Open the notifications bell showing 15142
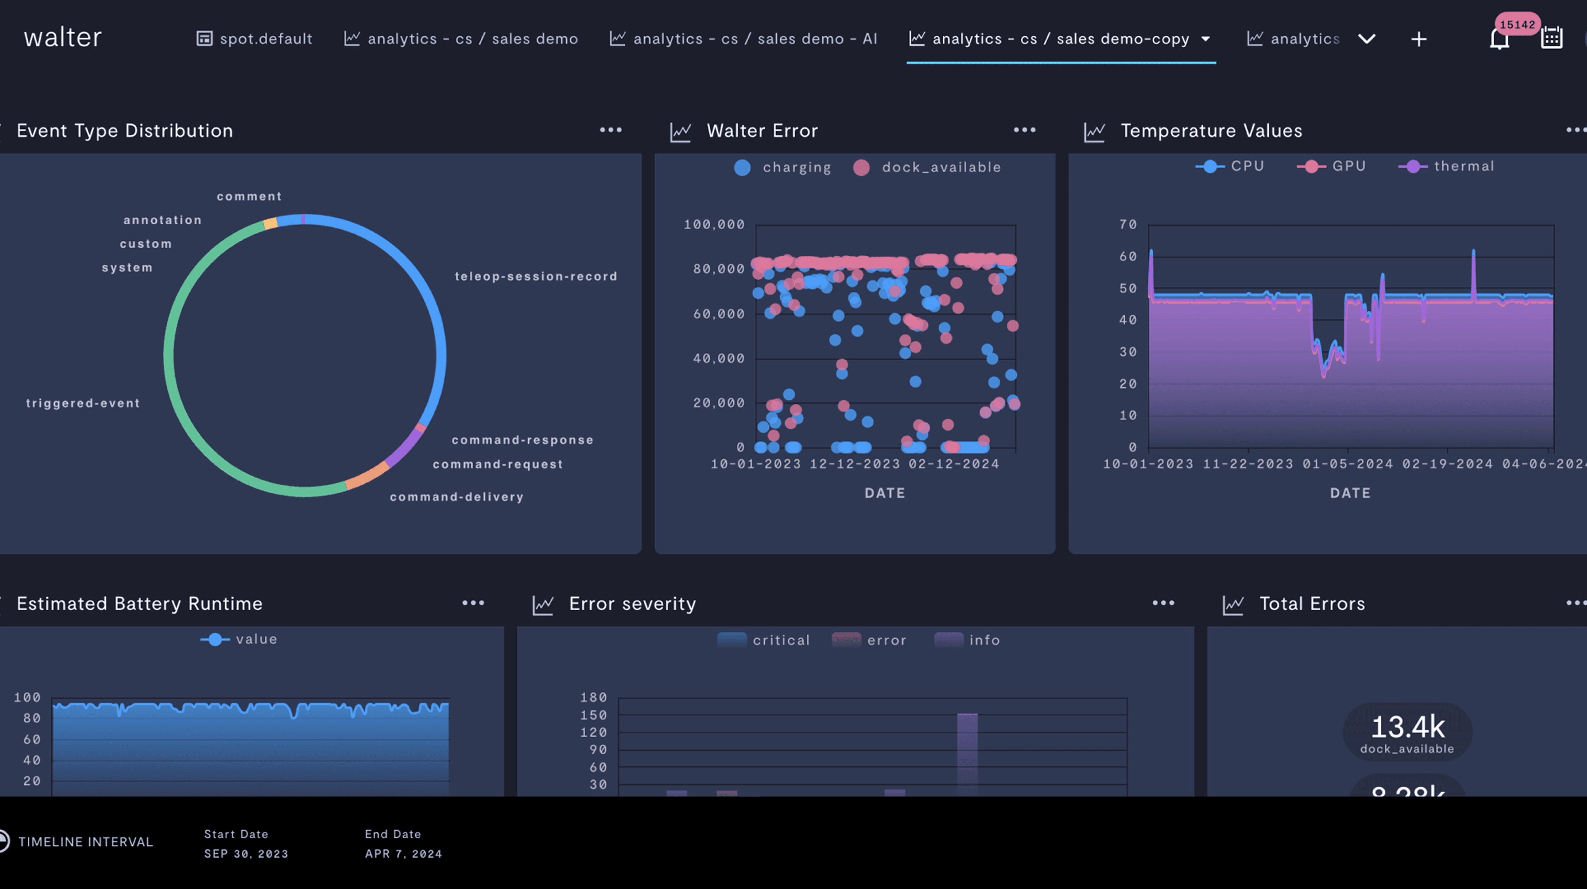The height and width of the screenshot is (889, 1587). tap(1499, 39)
